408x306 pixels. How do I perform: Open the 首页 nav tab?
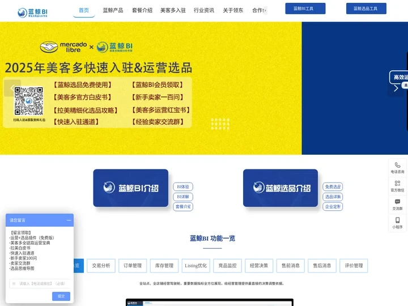84,10
